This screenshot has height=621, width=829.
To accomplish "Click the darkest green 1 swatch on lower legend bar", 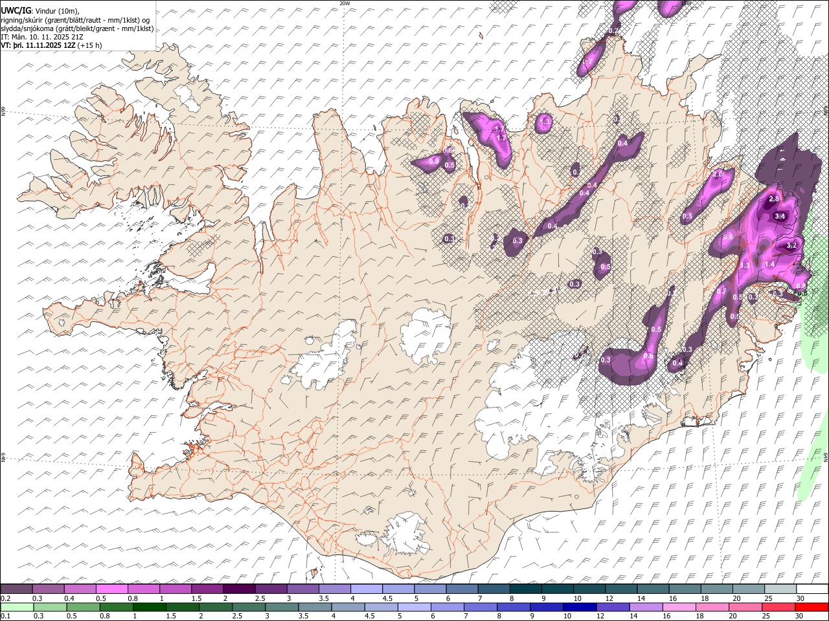I will click(x=150, y=607).
